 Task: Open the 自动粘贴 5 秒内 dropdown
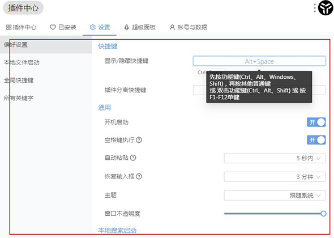(x=275, y=158)
